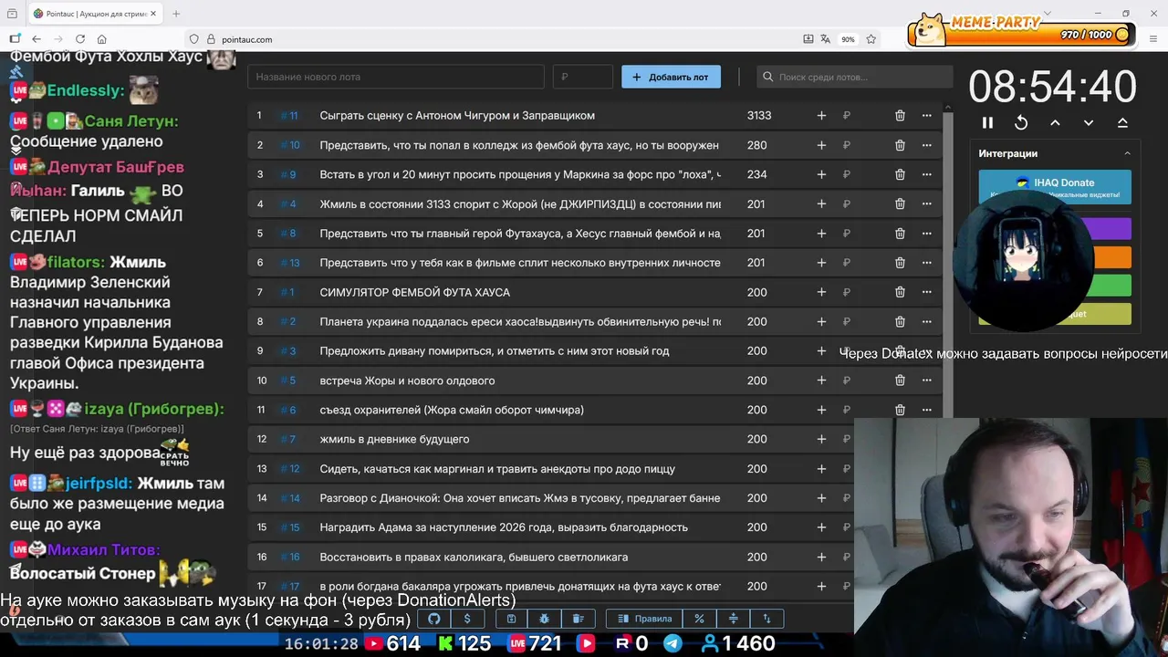Open more options for lot row 6
Image resolution: width=1168 pixels, height=657 pixels.
[x=927, y=263]
